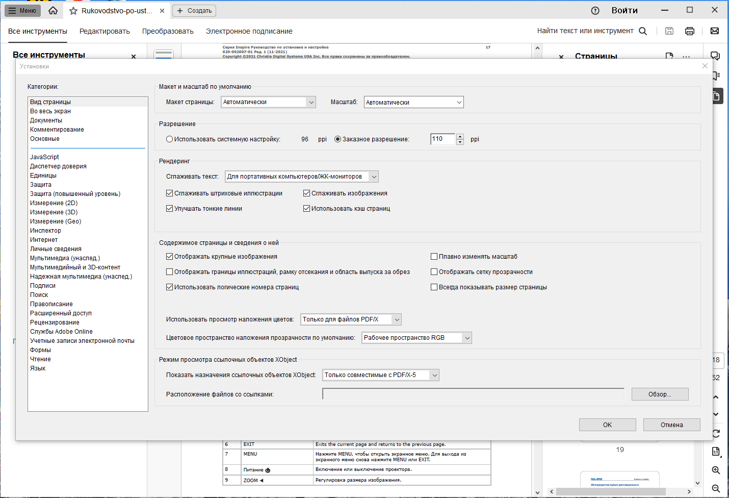The image size is (729, 498).
Task: Click the Home icon in the title bar
Action: point(53,10)
